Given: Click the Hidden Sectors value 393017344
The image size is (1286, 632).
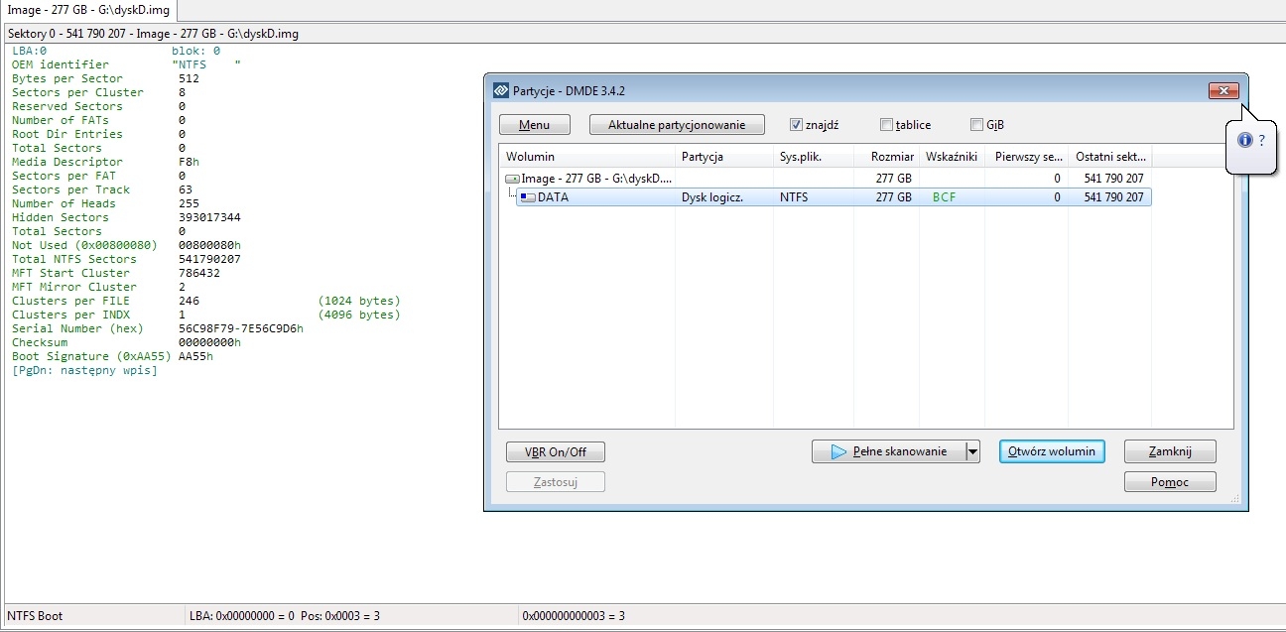Looking at the screenshot, I should tap(209, 217).
